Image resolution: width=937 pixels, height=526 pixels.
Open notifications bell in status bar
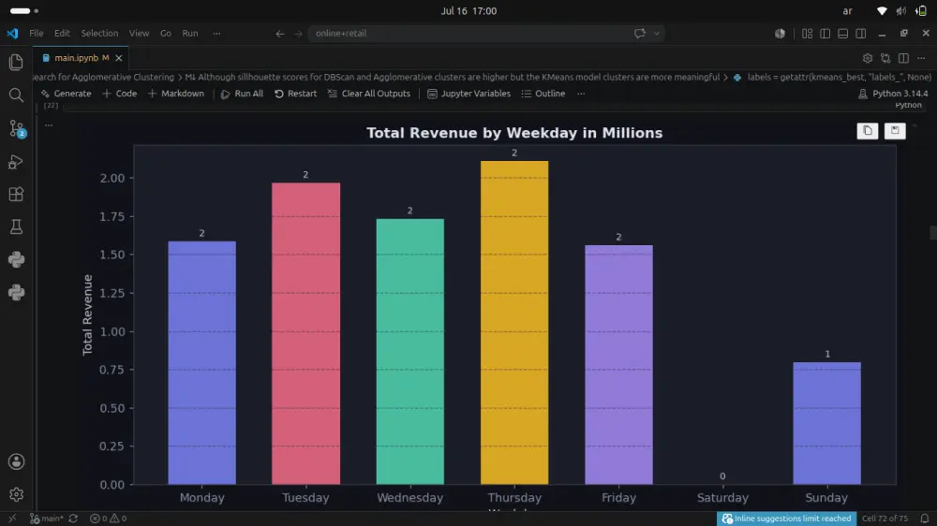pos(925,519)
